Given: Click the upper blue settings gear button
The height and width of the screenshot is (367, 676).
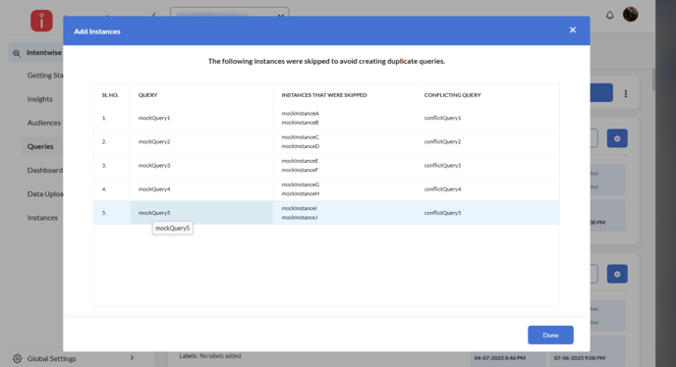Looking at the screenshot, I should pyautogui.click(x=617, y=138).
